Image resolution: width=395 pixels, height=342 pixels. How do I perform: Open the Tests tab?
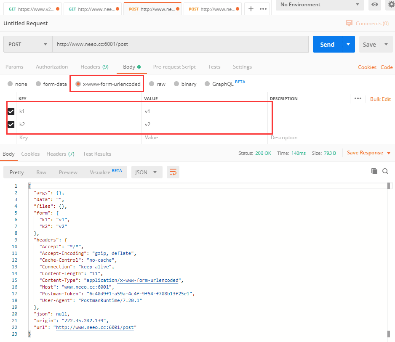(x=214, y=67)
